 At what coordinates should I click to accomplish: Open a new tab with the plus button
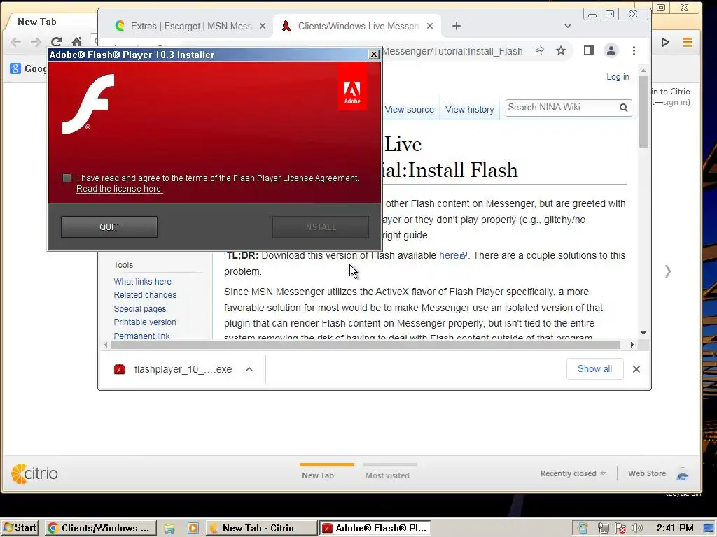coord(457,26)
